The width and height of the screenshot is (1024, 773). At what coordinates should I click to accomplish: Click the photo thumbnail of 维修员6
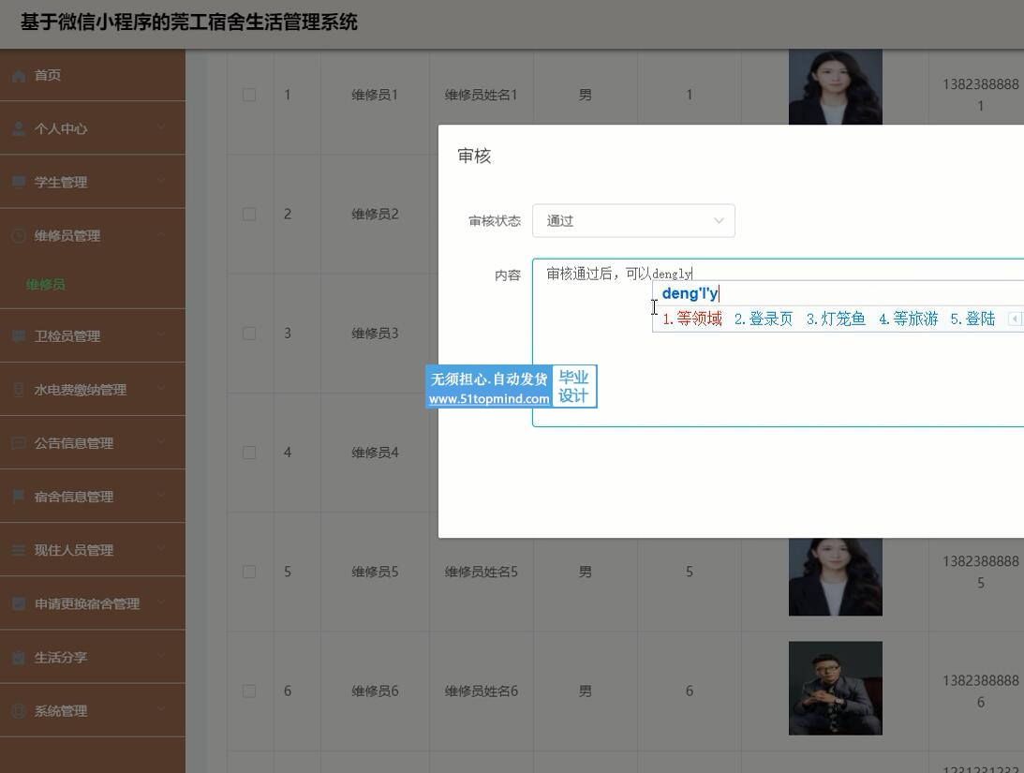835,689
